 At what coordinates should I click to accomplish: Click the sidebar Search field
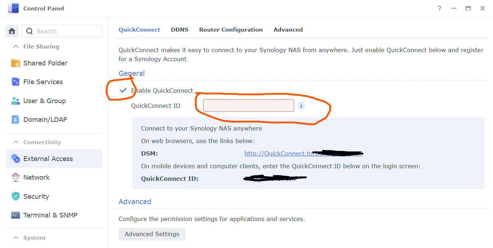point(62,31)
